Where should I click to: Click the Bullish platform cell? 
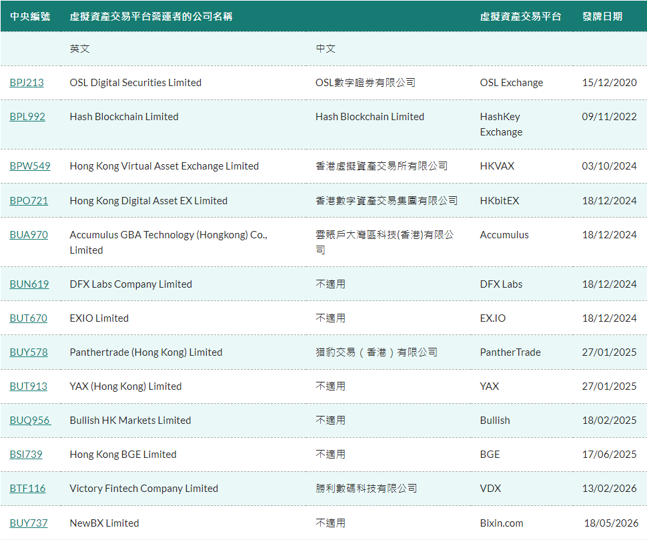click(495, 421)
